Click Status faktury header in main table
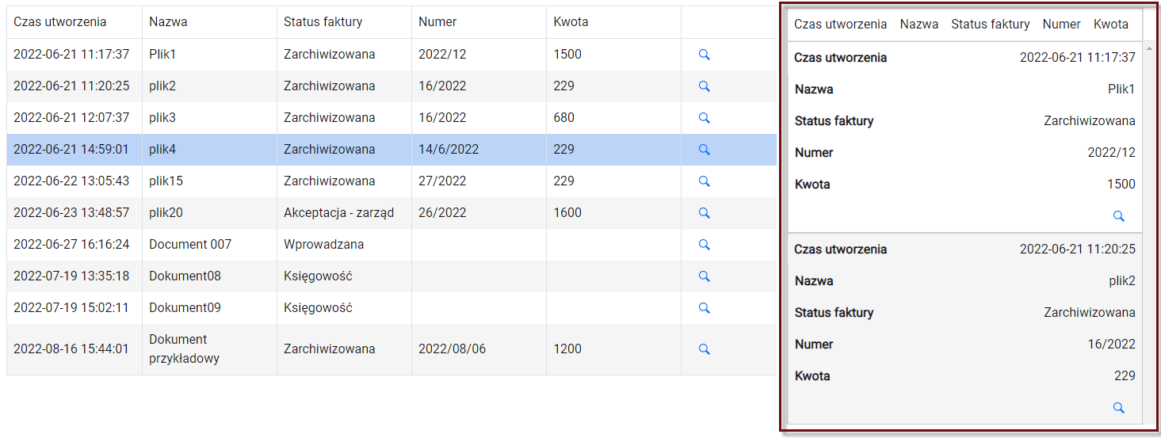The width and height of the screenshot is (1161, 438). click(x=323, y=22)
